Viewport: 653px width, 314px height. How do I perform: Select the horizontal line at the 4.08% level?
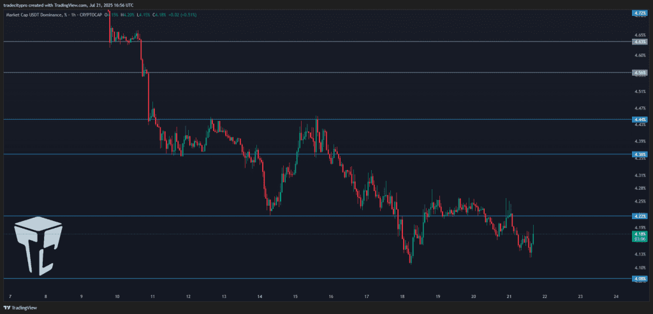click(316, 278)
